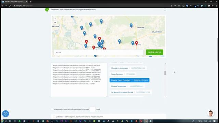The height and width of the screenshot is (123, 219).
Task: Click the location results scrollbar thumb
Action: coord(165,73)
